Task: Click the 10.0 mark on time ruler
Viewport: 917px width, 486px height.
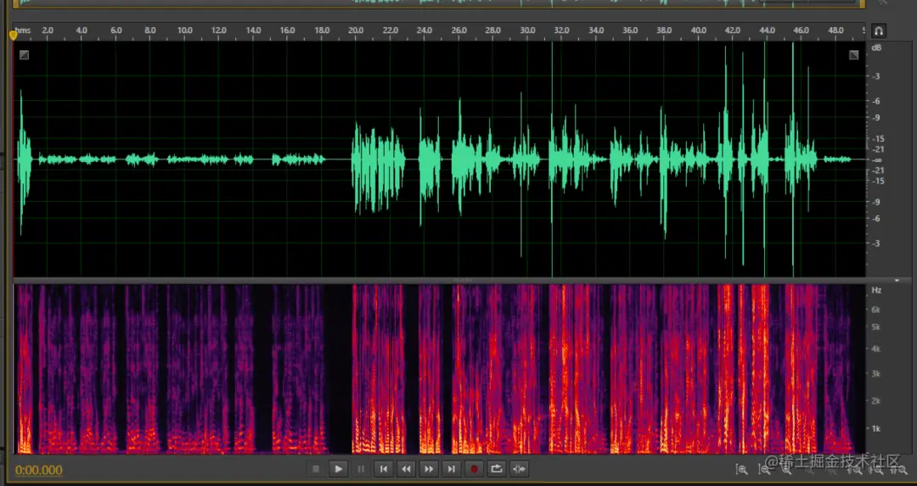Action: [185, 31]
